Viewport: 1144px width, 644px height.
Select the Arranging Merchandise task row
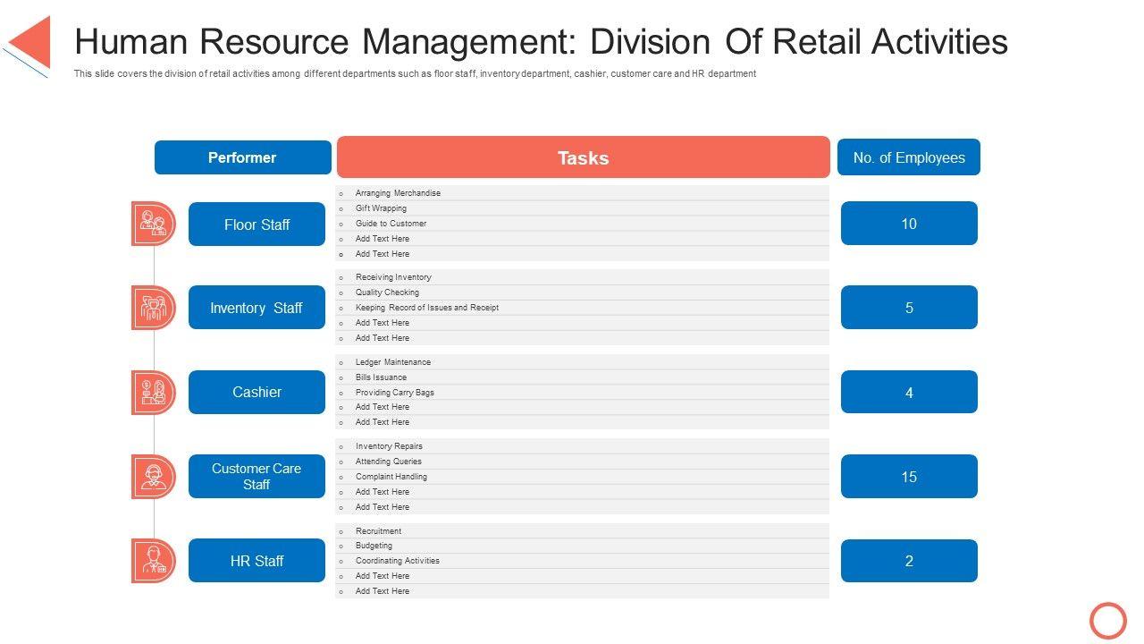point(582,193)
